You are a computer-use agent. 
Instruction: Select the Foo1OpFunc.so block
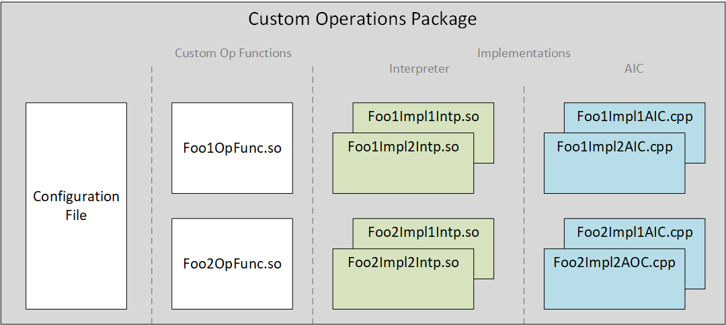[232, 148]
